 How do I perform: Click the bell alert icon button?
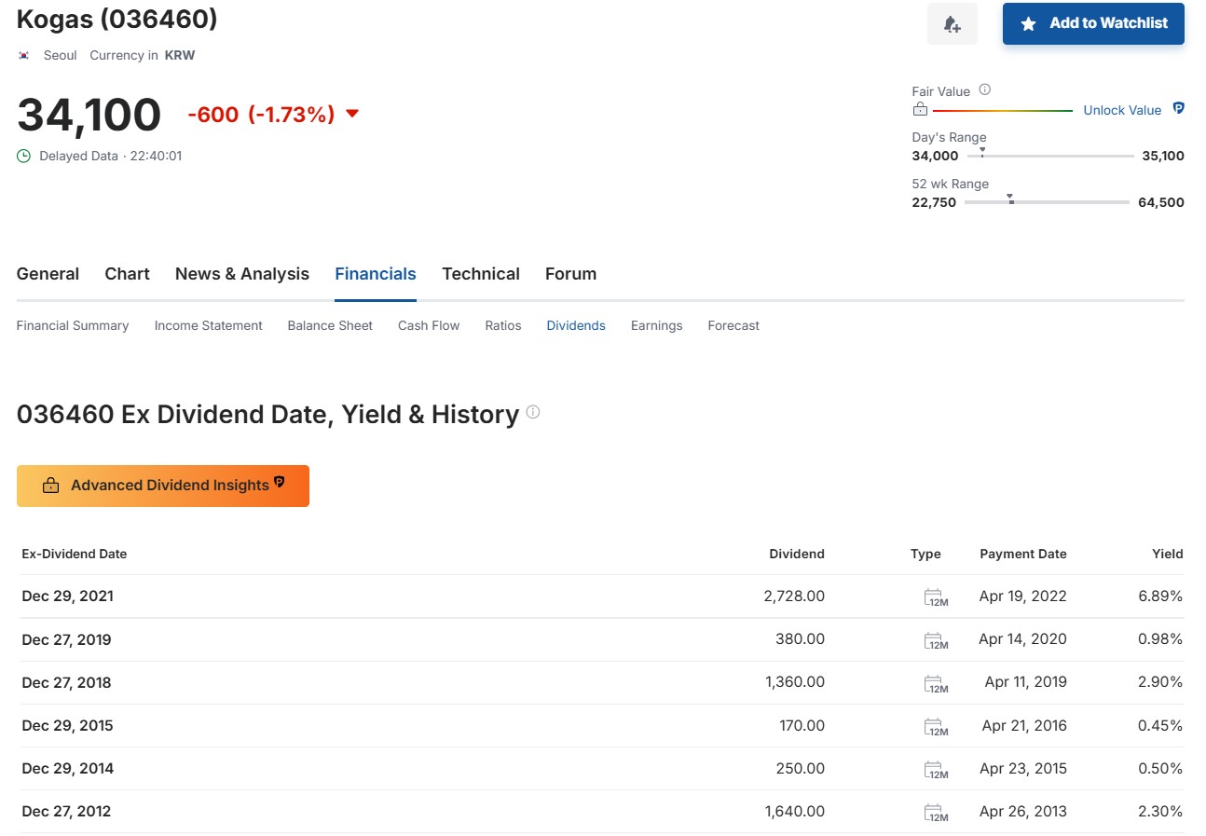[x=952, y=24]
